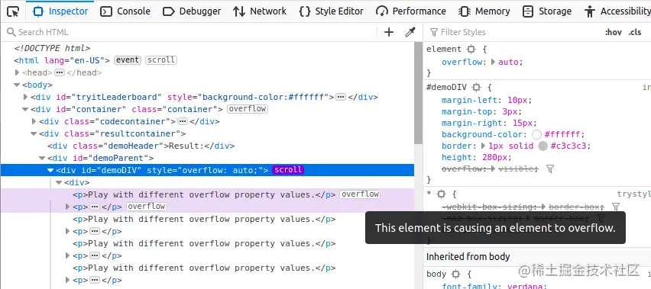Collapse the resultcontainer div node

(x=34, y=133)
